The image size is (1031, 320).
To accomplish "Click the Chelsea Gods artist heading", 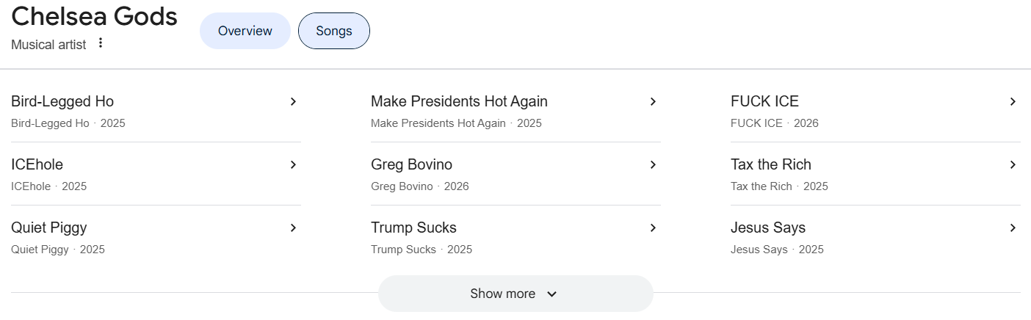I will [x=94, y=16].
